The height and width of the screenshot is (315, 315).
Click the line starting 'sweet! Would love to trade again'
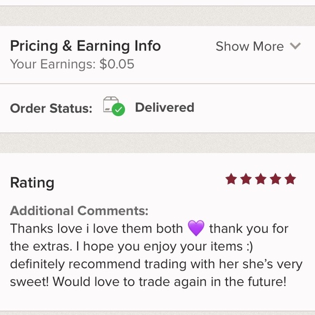pos(148,281)
